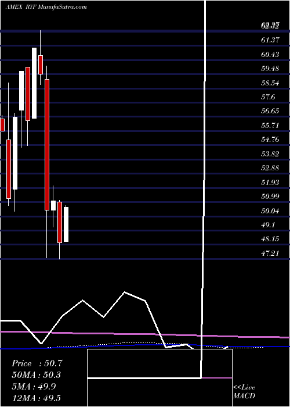Select the 50.04 price level label
290x407 pixels.
click(270, 210)
